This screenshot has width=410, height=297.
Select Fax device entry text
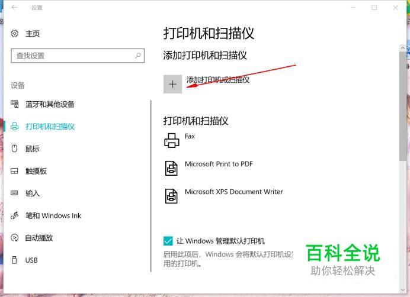[190, 136]
